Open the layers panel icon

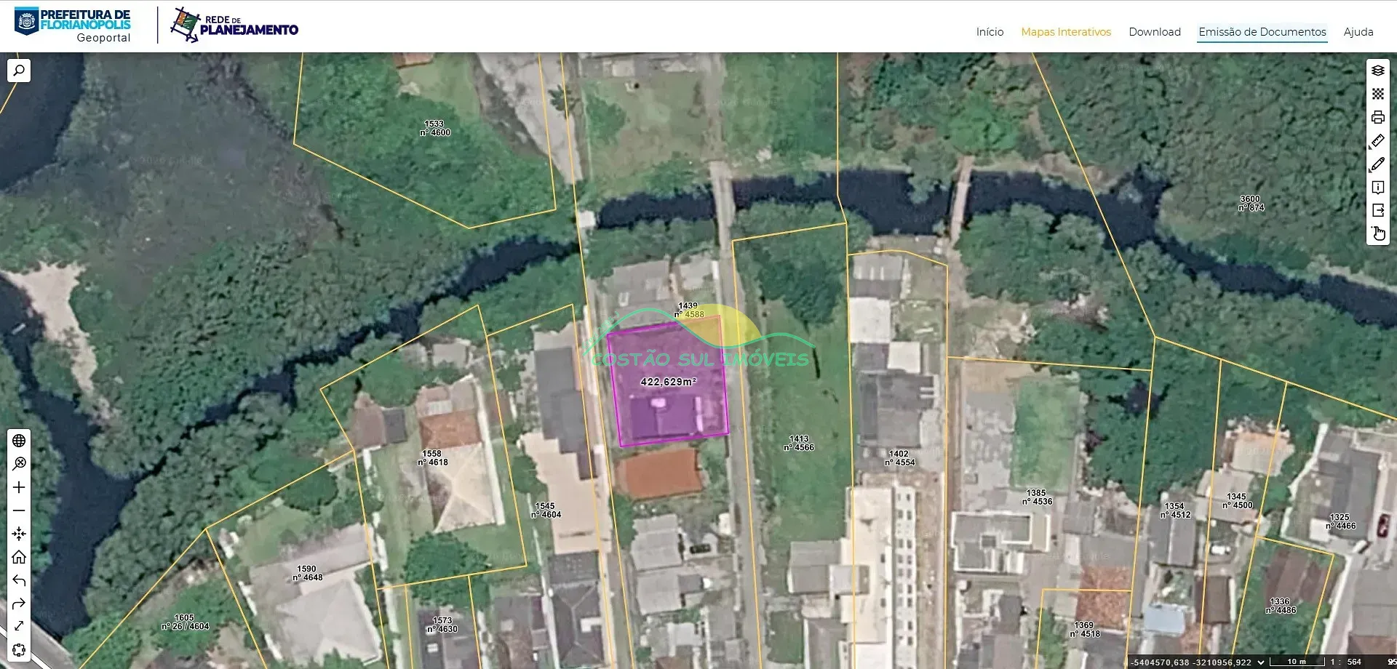coord(1377,71)
